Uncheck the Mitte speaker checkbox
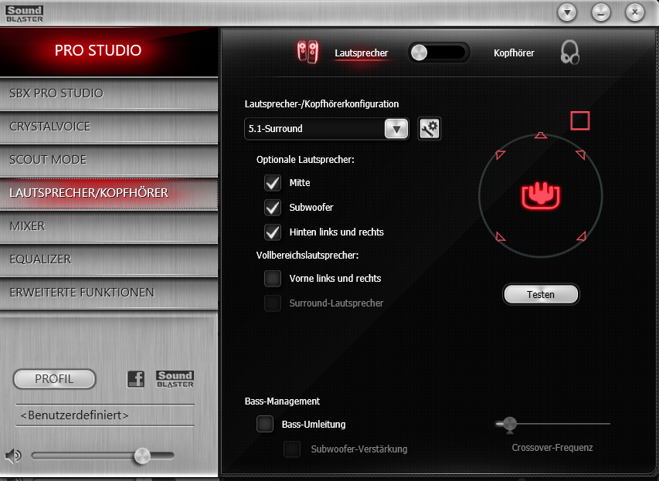This screenshot has height=481, width=659. (x=273, y=183)
